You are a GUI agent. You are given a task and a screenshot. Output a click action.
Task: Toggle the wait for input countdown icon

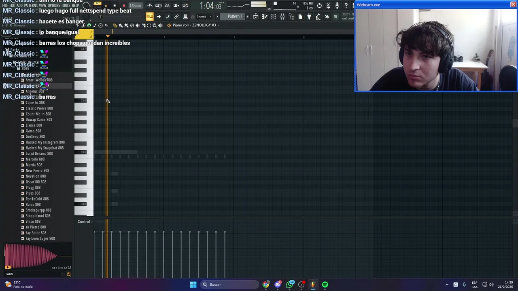[159, 6]
